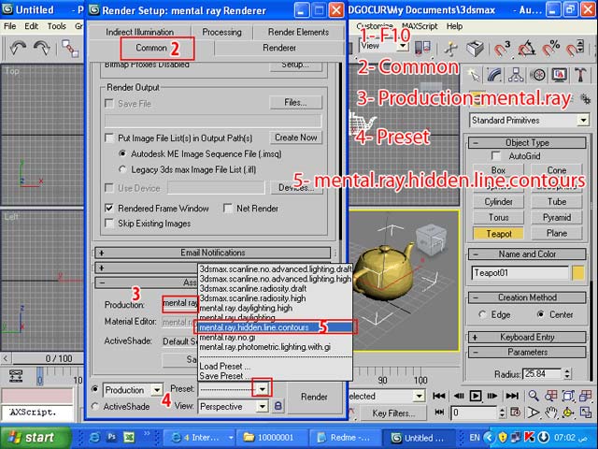Click the Teapot01 name field
The width and height of the screenshot is (598, 449).
click(520, 273)
